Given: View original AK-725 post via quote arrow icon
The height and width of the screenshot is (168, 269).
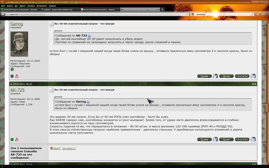Looking at the screenshot, I should click(x=89, y=36).
